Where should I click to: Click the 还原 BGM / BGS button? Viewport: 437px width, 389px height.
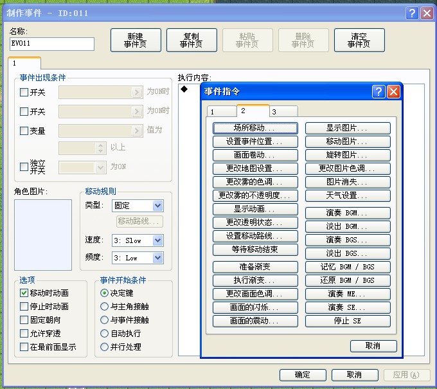tap(348, 280)
